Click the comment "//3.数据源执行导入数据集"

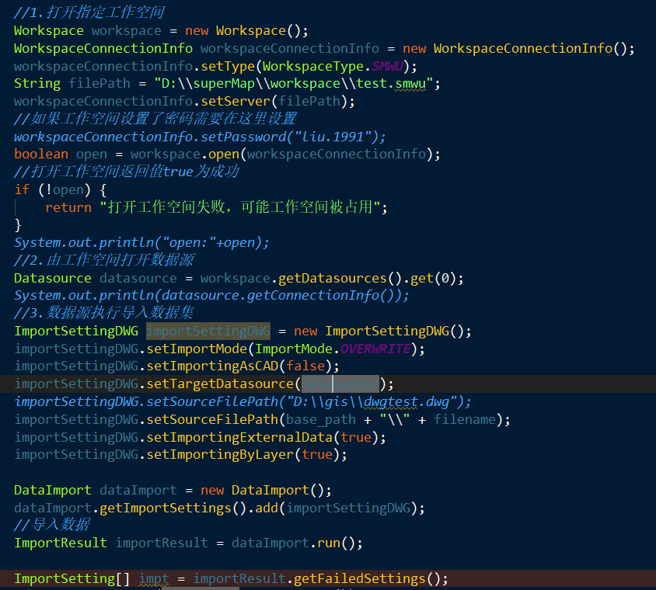coord(103,313)
